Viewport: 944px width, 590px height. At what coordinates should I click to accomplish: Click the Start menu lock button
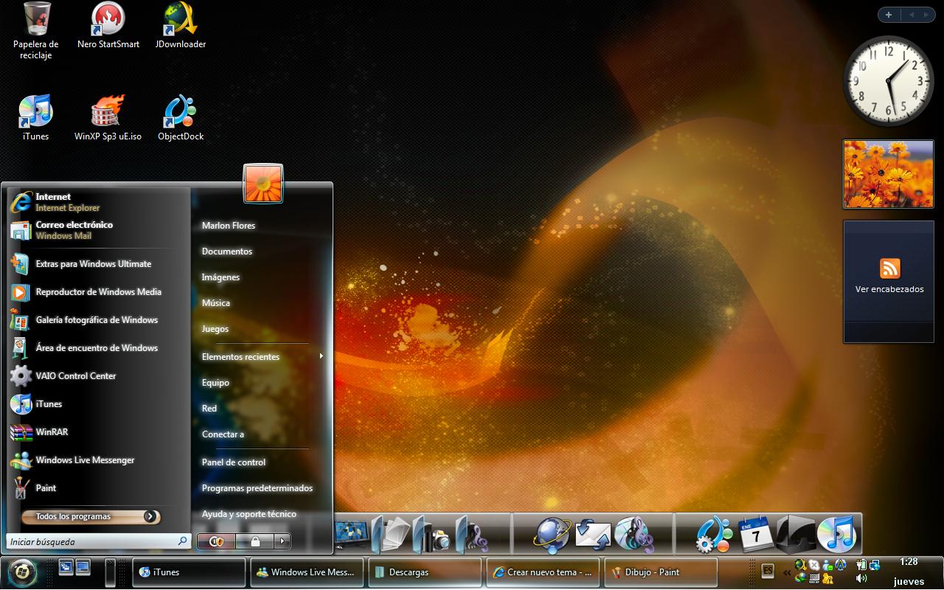pos(255,541)
